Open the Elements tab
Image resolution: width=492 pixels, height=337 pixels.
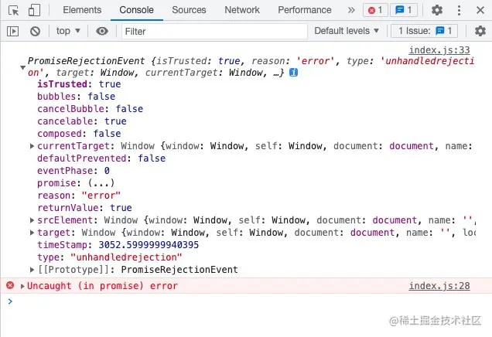[82, 10]
